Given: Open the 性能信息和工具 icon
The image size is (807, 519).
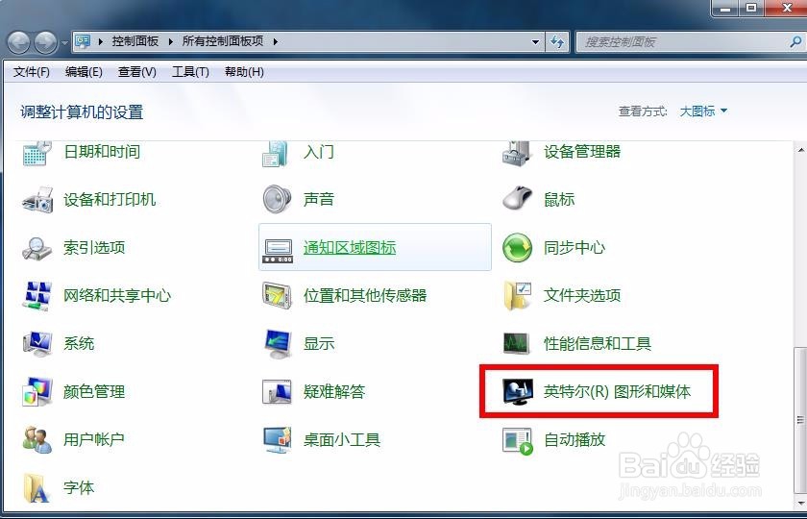Looking at the screenshot, I should point(517,343).
